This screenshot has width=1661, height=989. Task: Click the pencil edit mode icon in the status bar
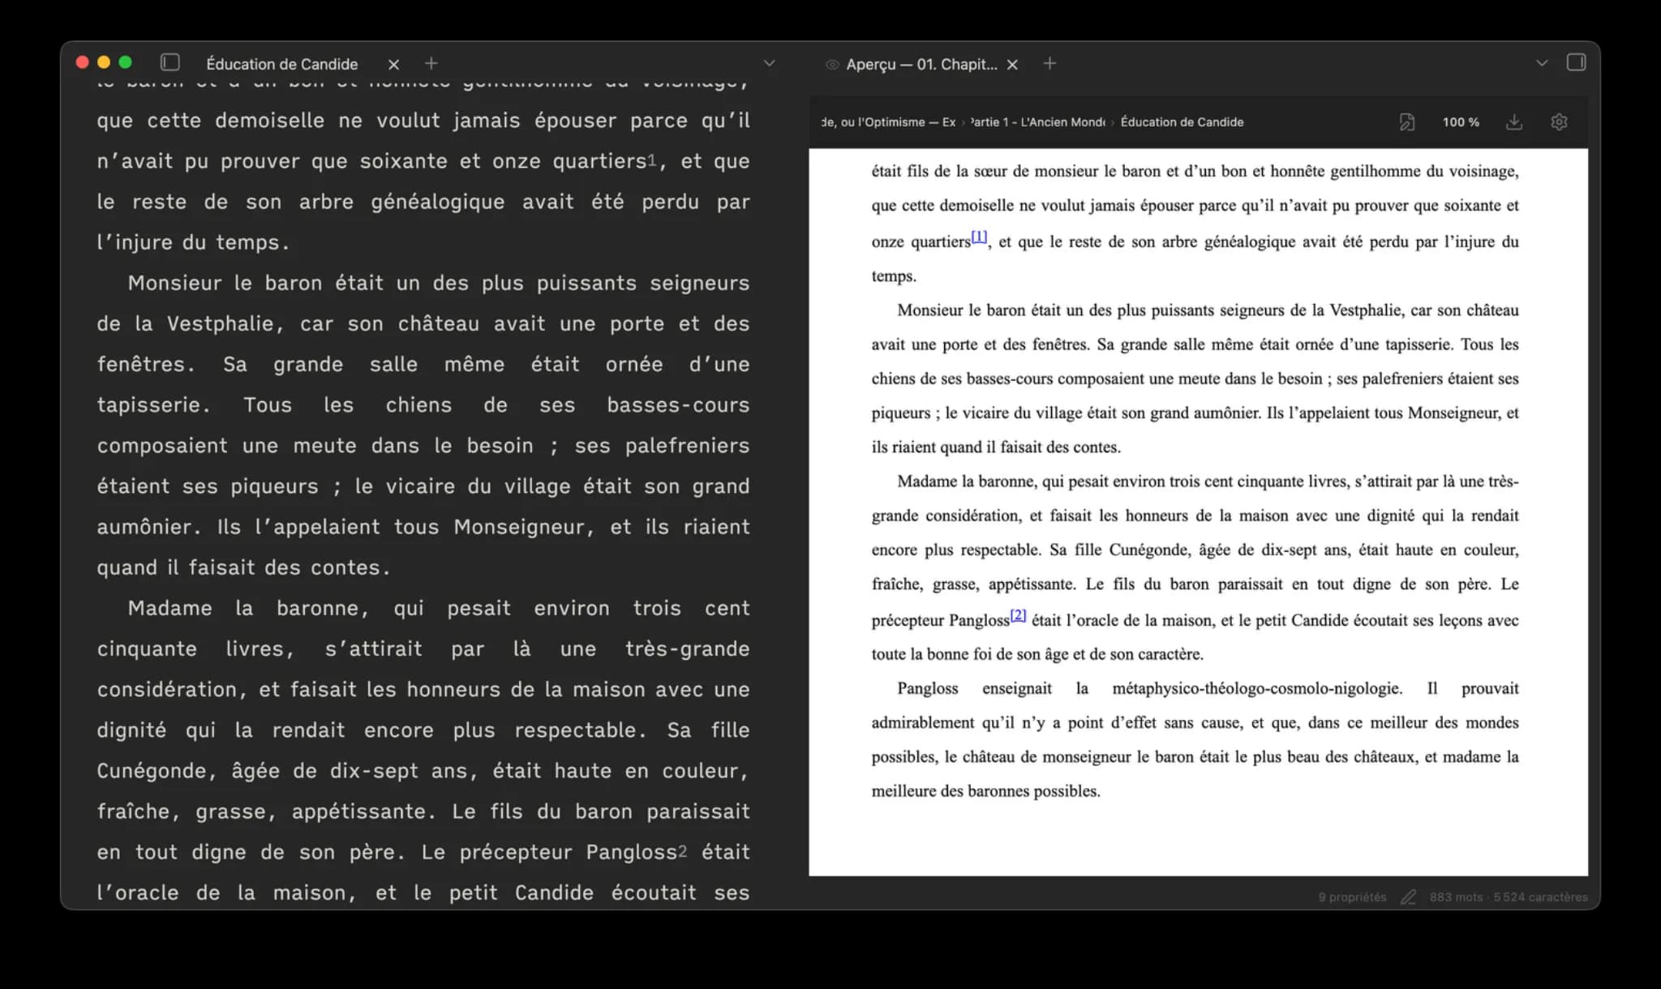(x=1409, y=897)
